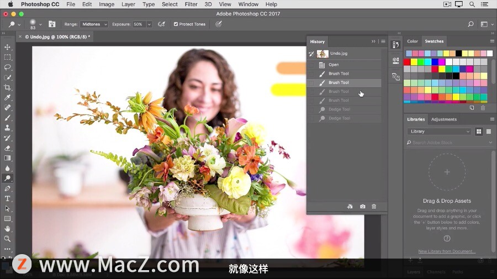The height and width of the screenshot is (279, 497).
Task: Create new document from current state
Action: pos(350,207)
